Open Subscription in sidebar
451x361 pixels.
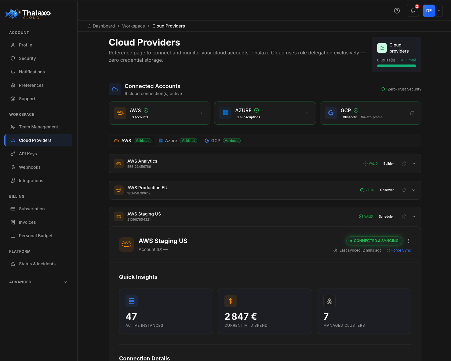pyautogui.click(x=38, y=209)
